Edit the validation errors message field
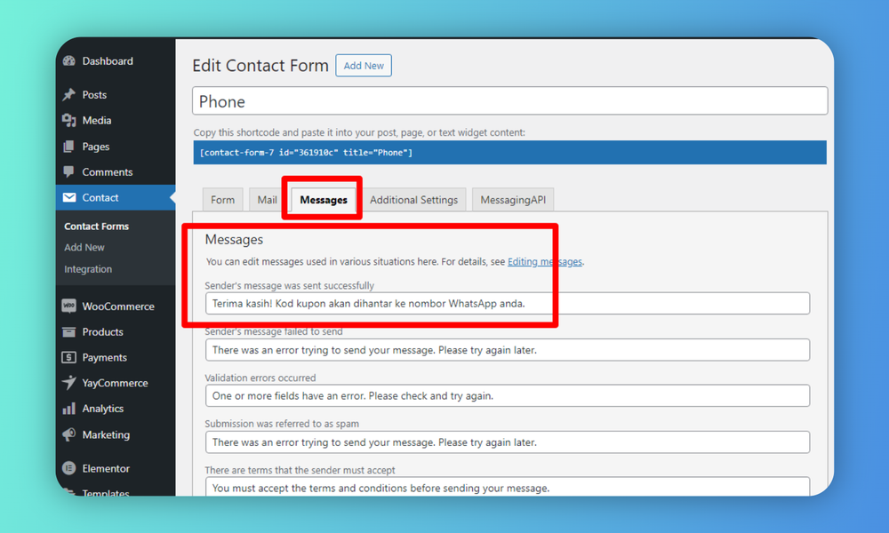Viewport: 889px width, 533px height. coord(508,396)
